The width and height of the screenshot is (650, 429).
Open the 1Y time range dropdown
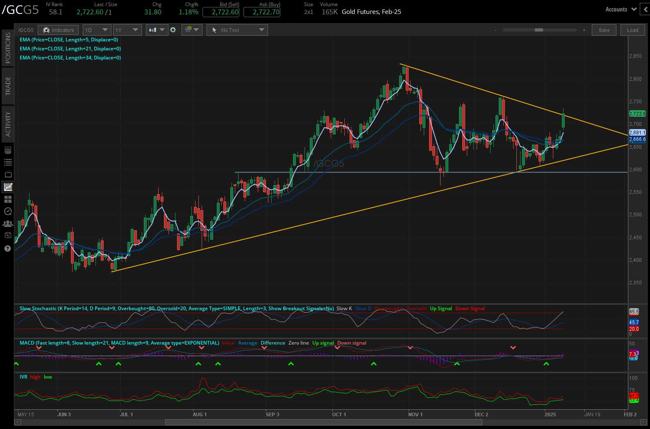(127, 30)
